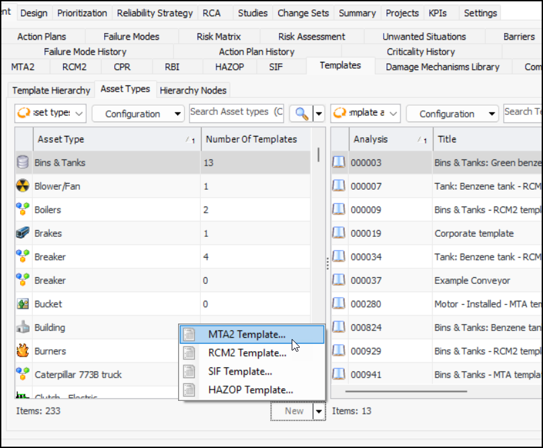Viewport: 543px width, 448px height.
Task: Click the Bins & Tanks asset type icon
Action: click(x=24, y=163)
